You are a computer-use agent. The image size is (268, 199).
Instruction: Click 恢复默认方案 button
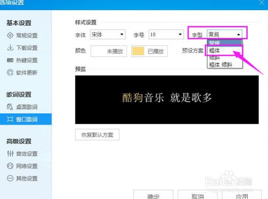[97, 135]
